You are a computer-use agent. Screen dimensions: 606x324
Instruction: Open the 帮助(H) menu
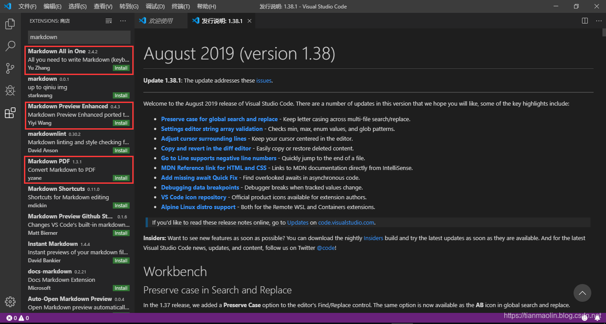point(206,6)
